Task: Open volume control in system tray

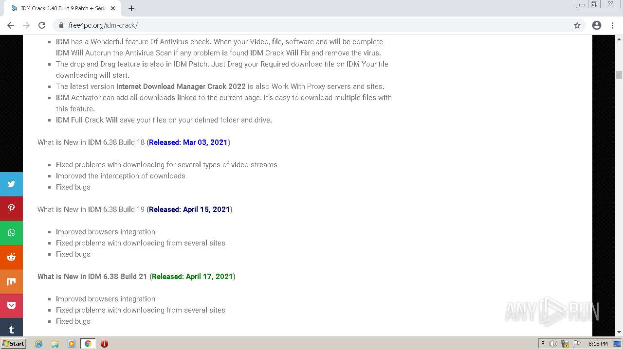Action: [553, 344]
